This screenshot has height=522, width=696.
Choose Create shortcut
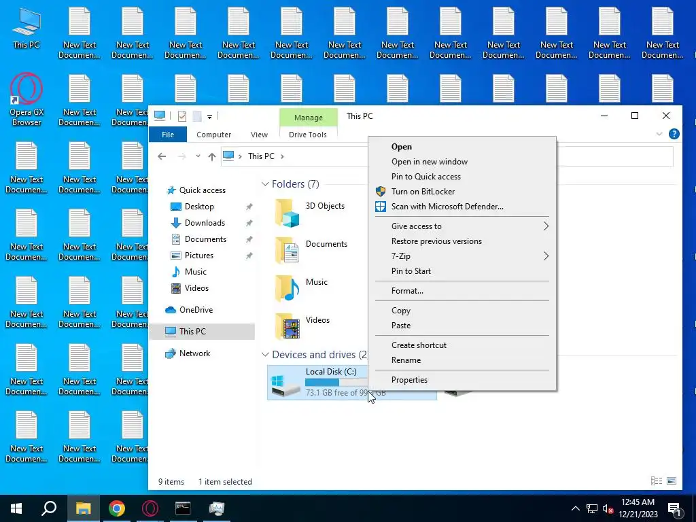tap(462, 345)
